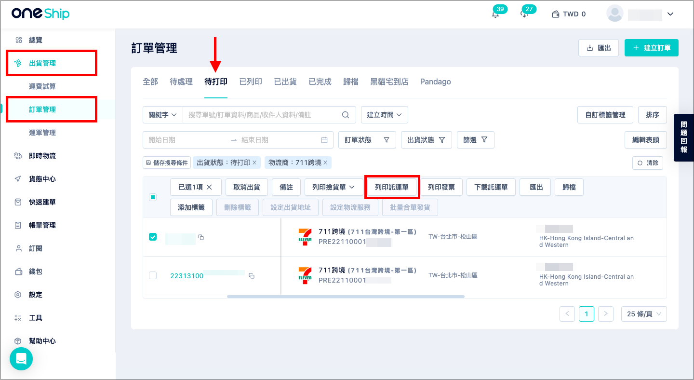
Task: Click the wallet icon showing TWD 0
Action: point(555,14)
